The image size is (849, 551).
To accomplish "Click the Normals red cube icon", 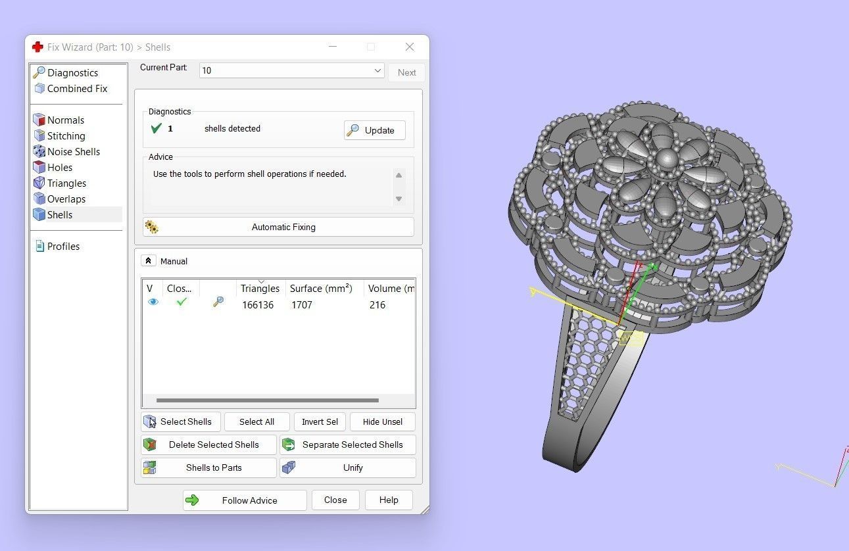I will pyautogui.click(x=39, y=120).
